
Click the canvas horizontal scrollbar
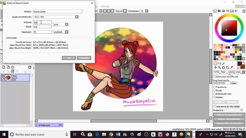124,121
